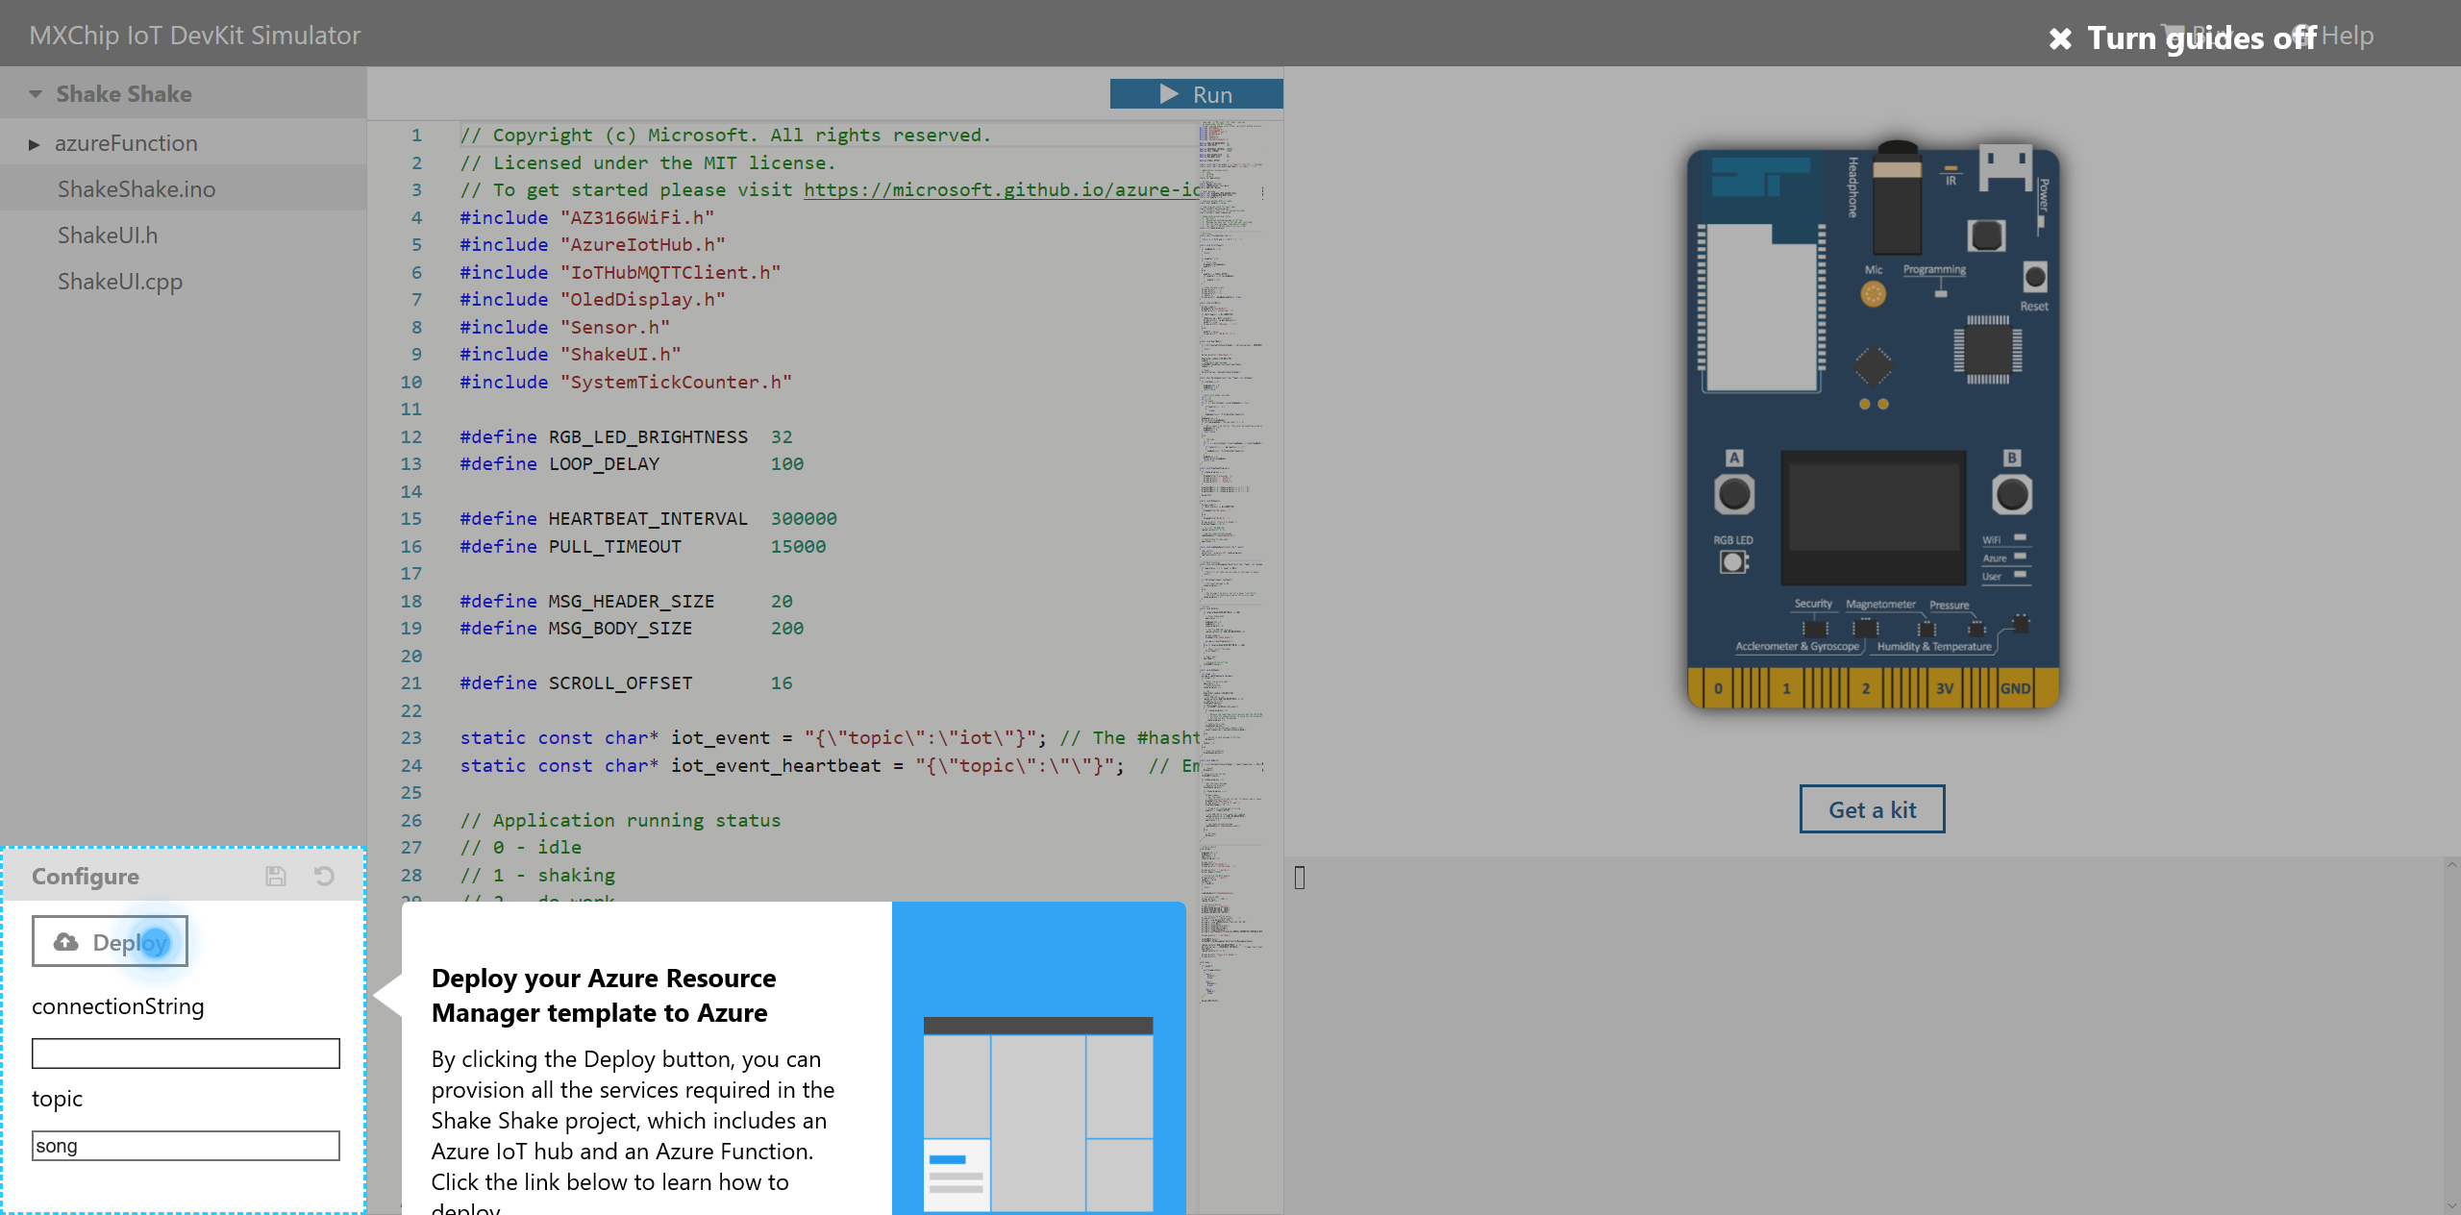Screen dimensions: 2461x1215
Task: Click the Run button
Action: 1196,94
